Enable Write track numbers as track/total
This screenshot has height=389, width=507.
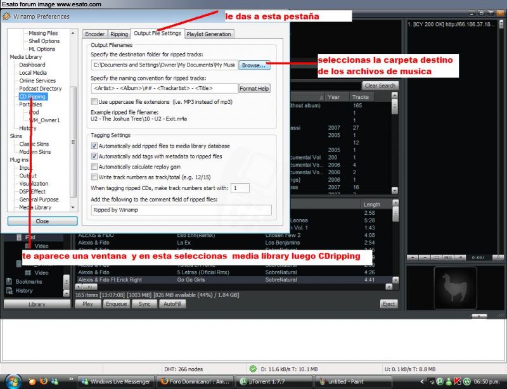(94, 177)
